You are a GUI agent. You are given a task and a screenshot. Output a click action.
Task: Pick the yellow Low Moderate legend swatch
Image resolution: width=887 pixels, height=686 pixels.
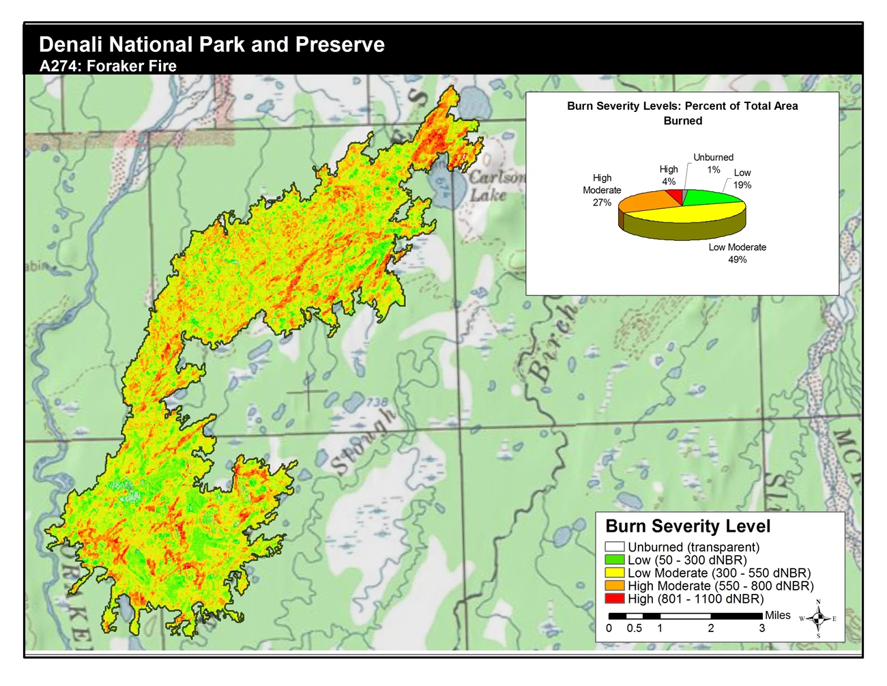[614, 573]
